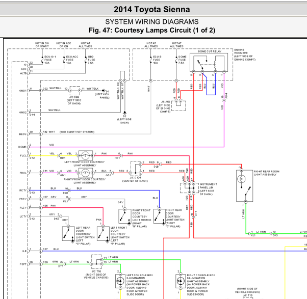Click the FRCY pin label

click(23, 199)
